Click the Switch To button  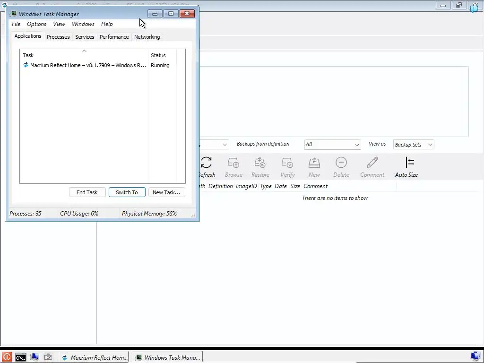click(x=127, y=192)
